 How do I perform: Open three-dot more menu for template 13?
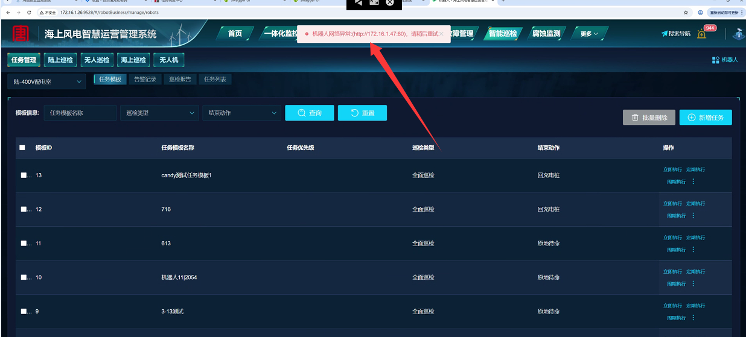[x=693, y=181]
